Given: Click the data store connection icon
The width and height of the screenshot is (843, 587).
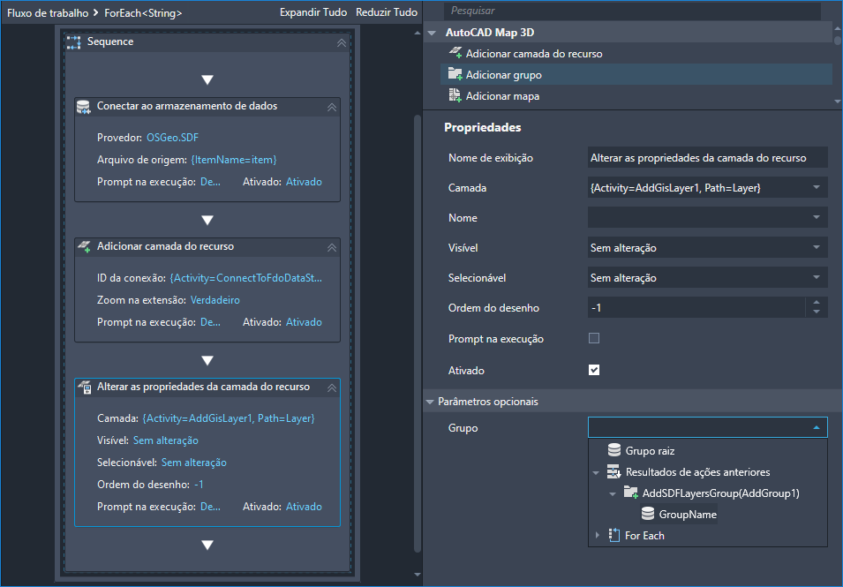Looking at the screenshot, I should [83, 107].
